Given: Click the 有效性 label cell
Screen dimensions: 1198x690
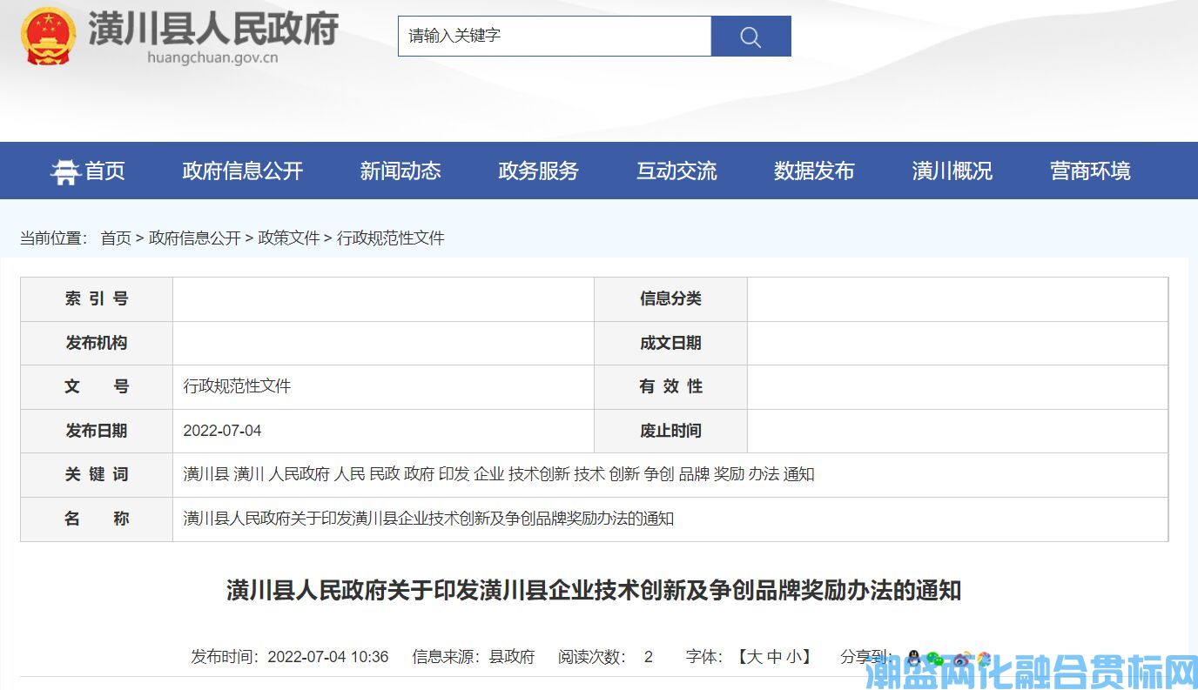Looking at the screenshot, I should [x=670, y=386].
